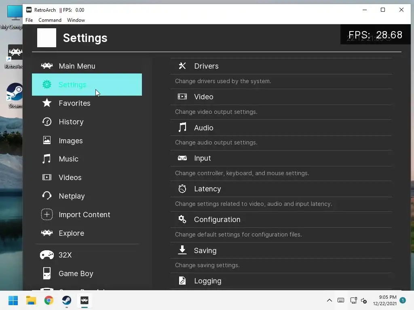The height and width of the screenshot is (310, 414).
Task: Show hidden system tray icons
Action: point(329,300)
